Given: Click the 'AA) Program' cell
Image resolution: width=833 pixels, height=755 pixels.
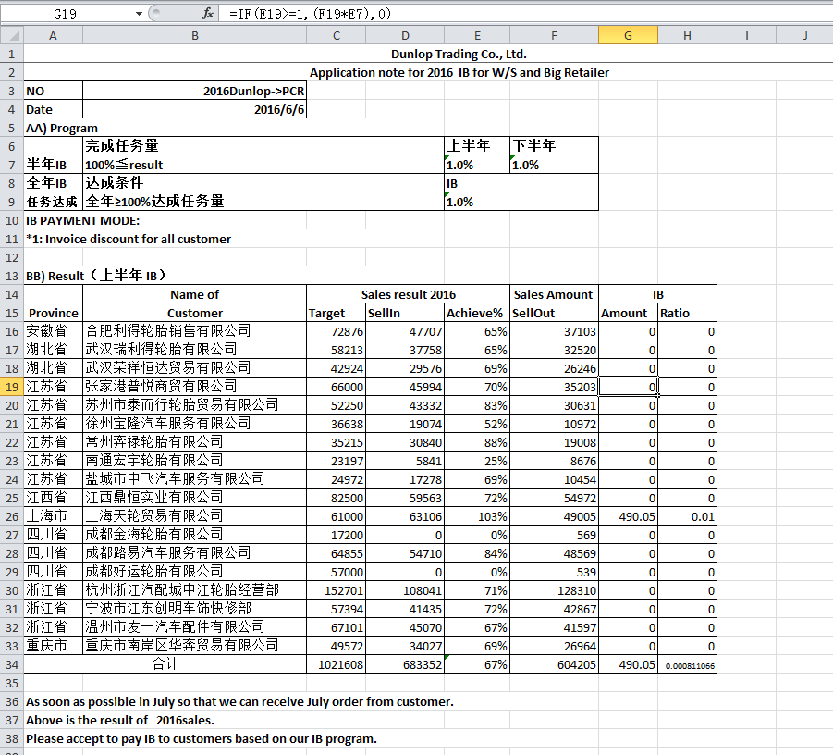Looking at the screenshot, I should tap(62, 128).
